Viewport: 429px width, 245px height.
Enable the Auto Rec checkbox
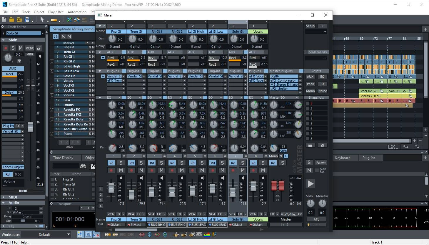point(317,170)
